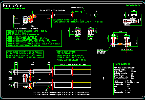This screenshot has width=145, height=100.
Task: Click 'DISTANCE BETWEEN FORKS = 430 mm' line
Action: pos(23,45)
